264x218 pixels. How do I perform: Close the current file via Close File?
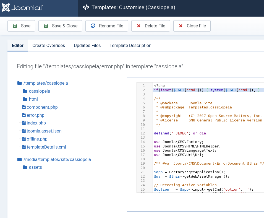[192, 26]
